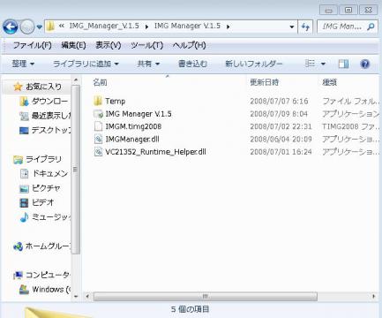Open the view options dropdown arrow
The image size is (382, 318).
[323, 64]
